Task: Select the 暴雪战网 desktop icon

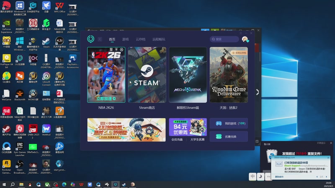Action: (59, 148)
